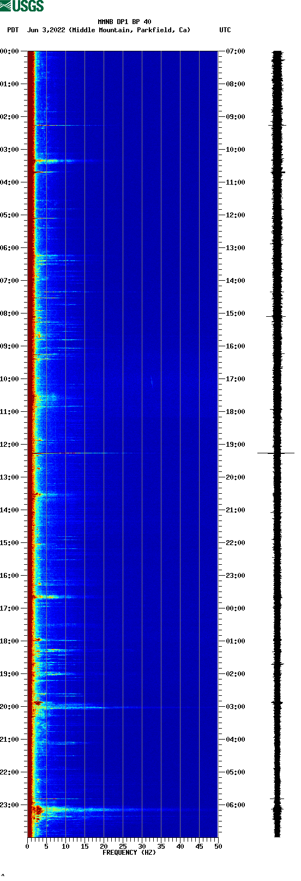Click the 0 Hz frequency tick label

tap(27, 847)
